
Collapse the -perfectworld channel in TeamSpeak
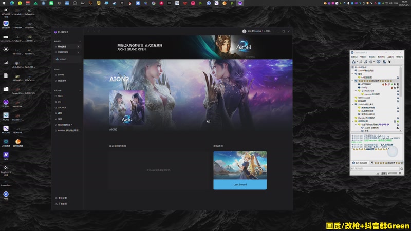click(356, 91)
